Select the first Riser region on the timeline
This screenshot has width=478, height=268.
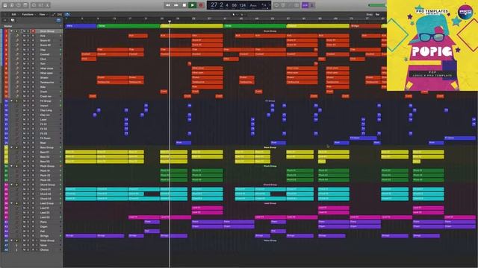[184, 142]
